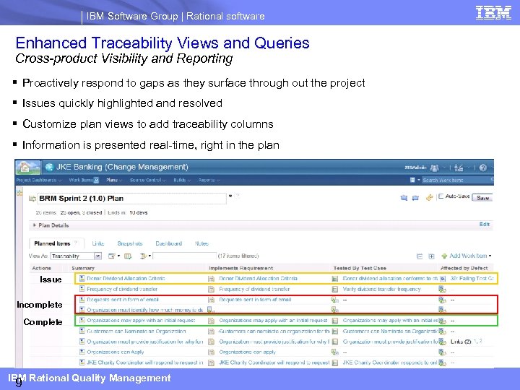Open the Builds menu
Image resolution: width=520 pixels, height=390 pixels.
pyautogui.click(x=182, y=180)
